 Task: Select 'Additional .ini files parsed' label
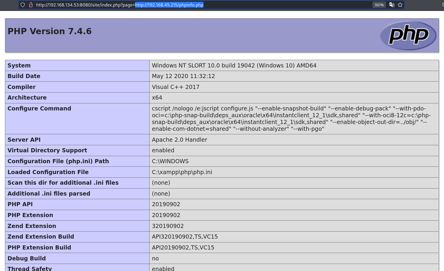49,194
